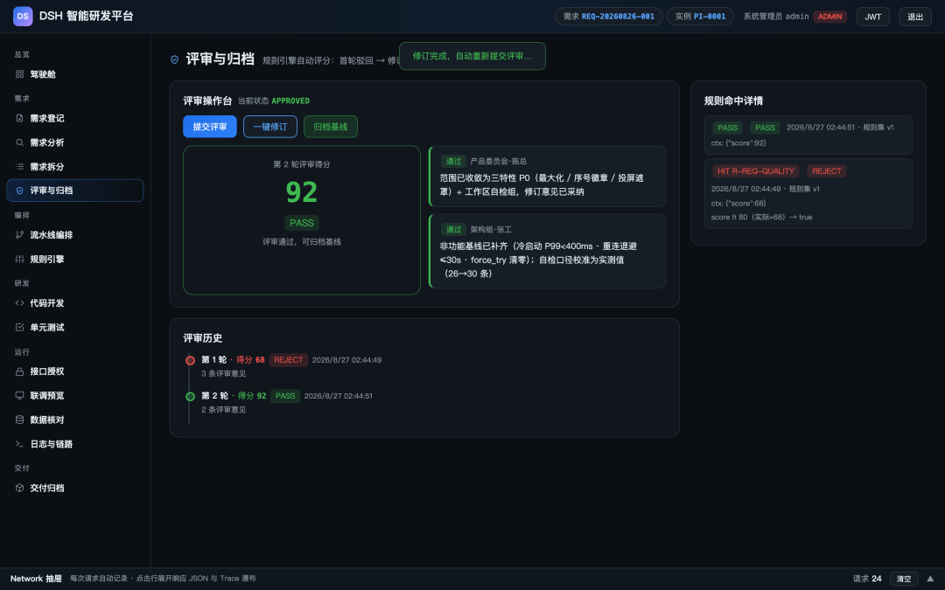This screenshot has height=590, width=945.
Task: Click the JWT button
Action: coord(872,17)
